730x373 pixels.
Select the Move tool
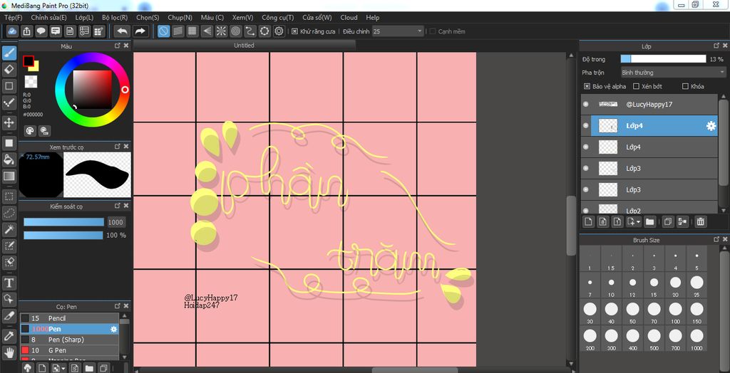pyautogui.click(x=9, y=122)
